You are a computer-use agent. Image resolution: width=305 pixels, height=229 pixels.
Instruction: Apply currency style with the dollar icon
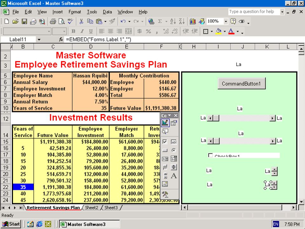coord(139,31)
